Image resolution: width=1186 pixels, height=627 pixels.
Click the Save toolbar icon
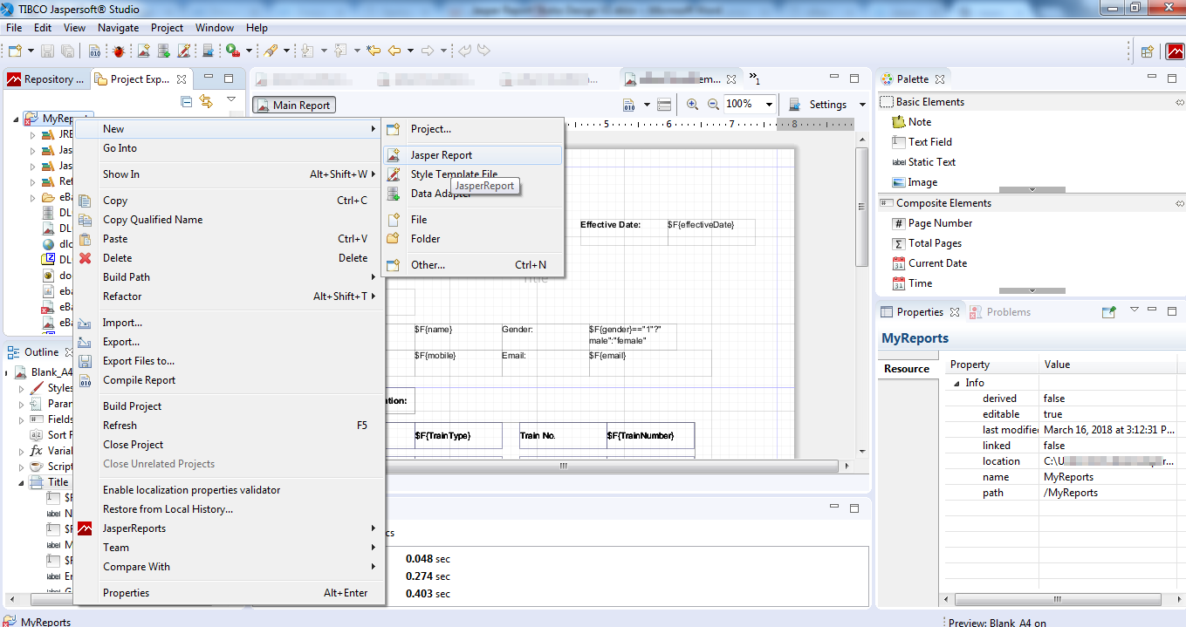click(x=47, y=51)
